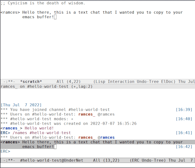Image resolution: width=195 pixels, height=168 pixels.
Task: Click the comment line 'Cynicism is the death of wisdom.'
Action: [43, 3]
